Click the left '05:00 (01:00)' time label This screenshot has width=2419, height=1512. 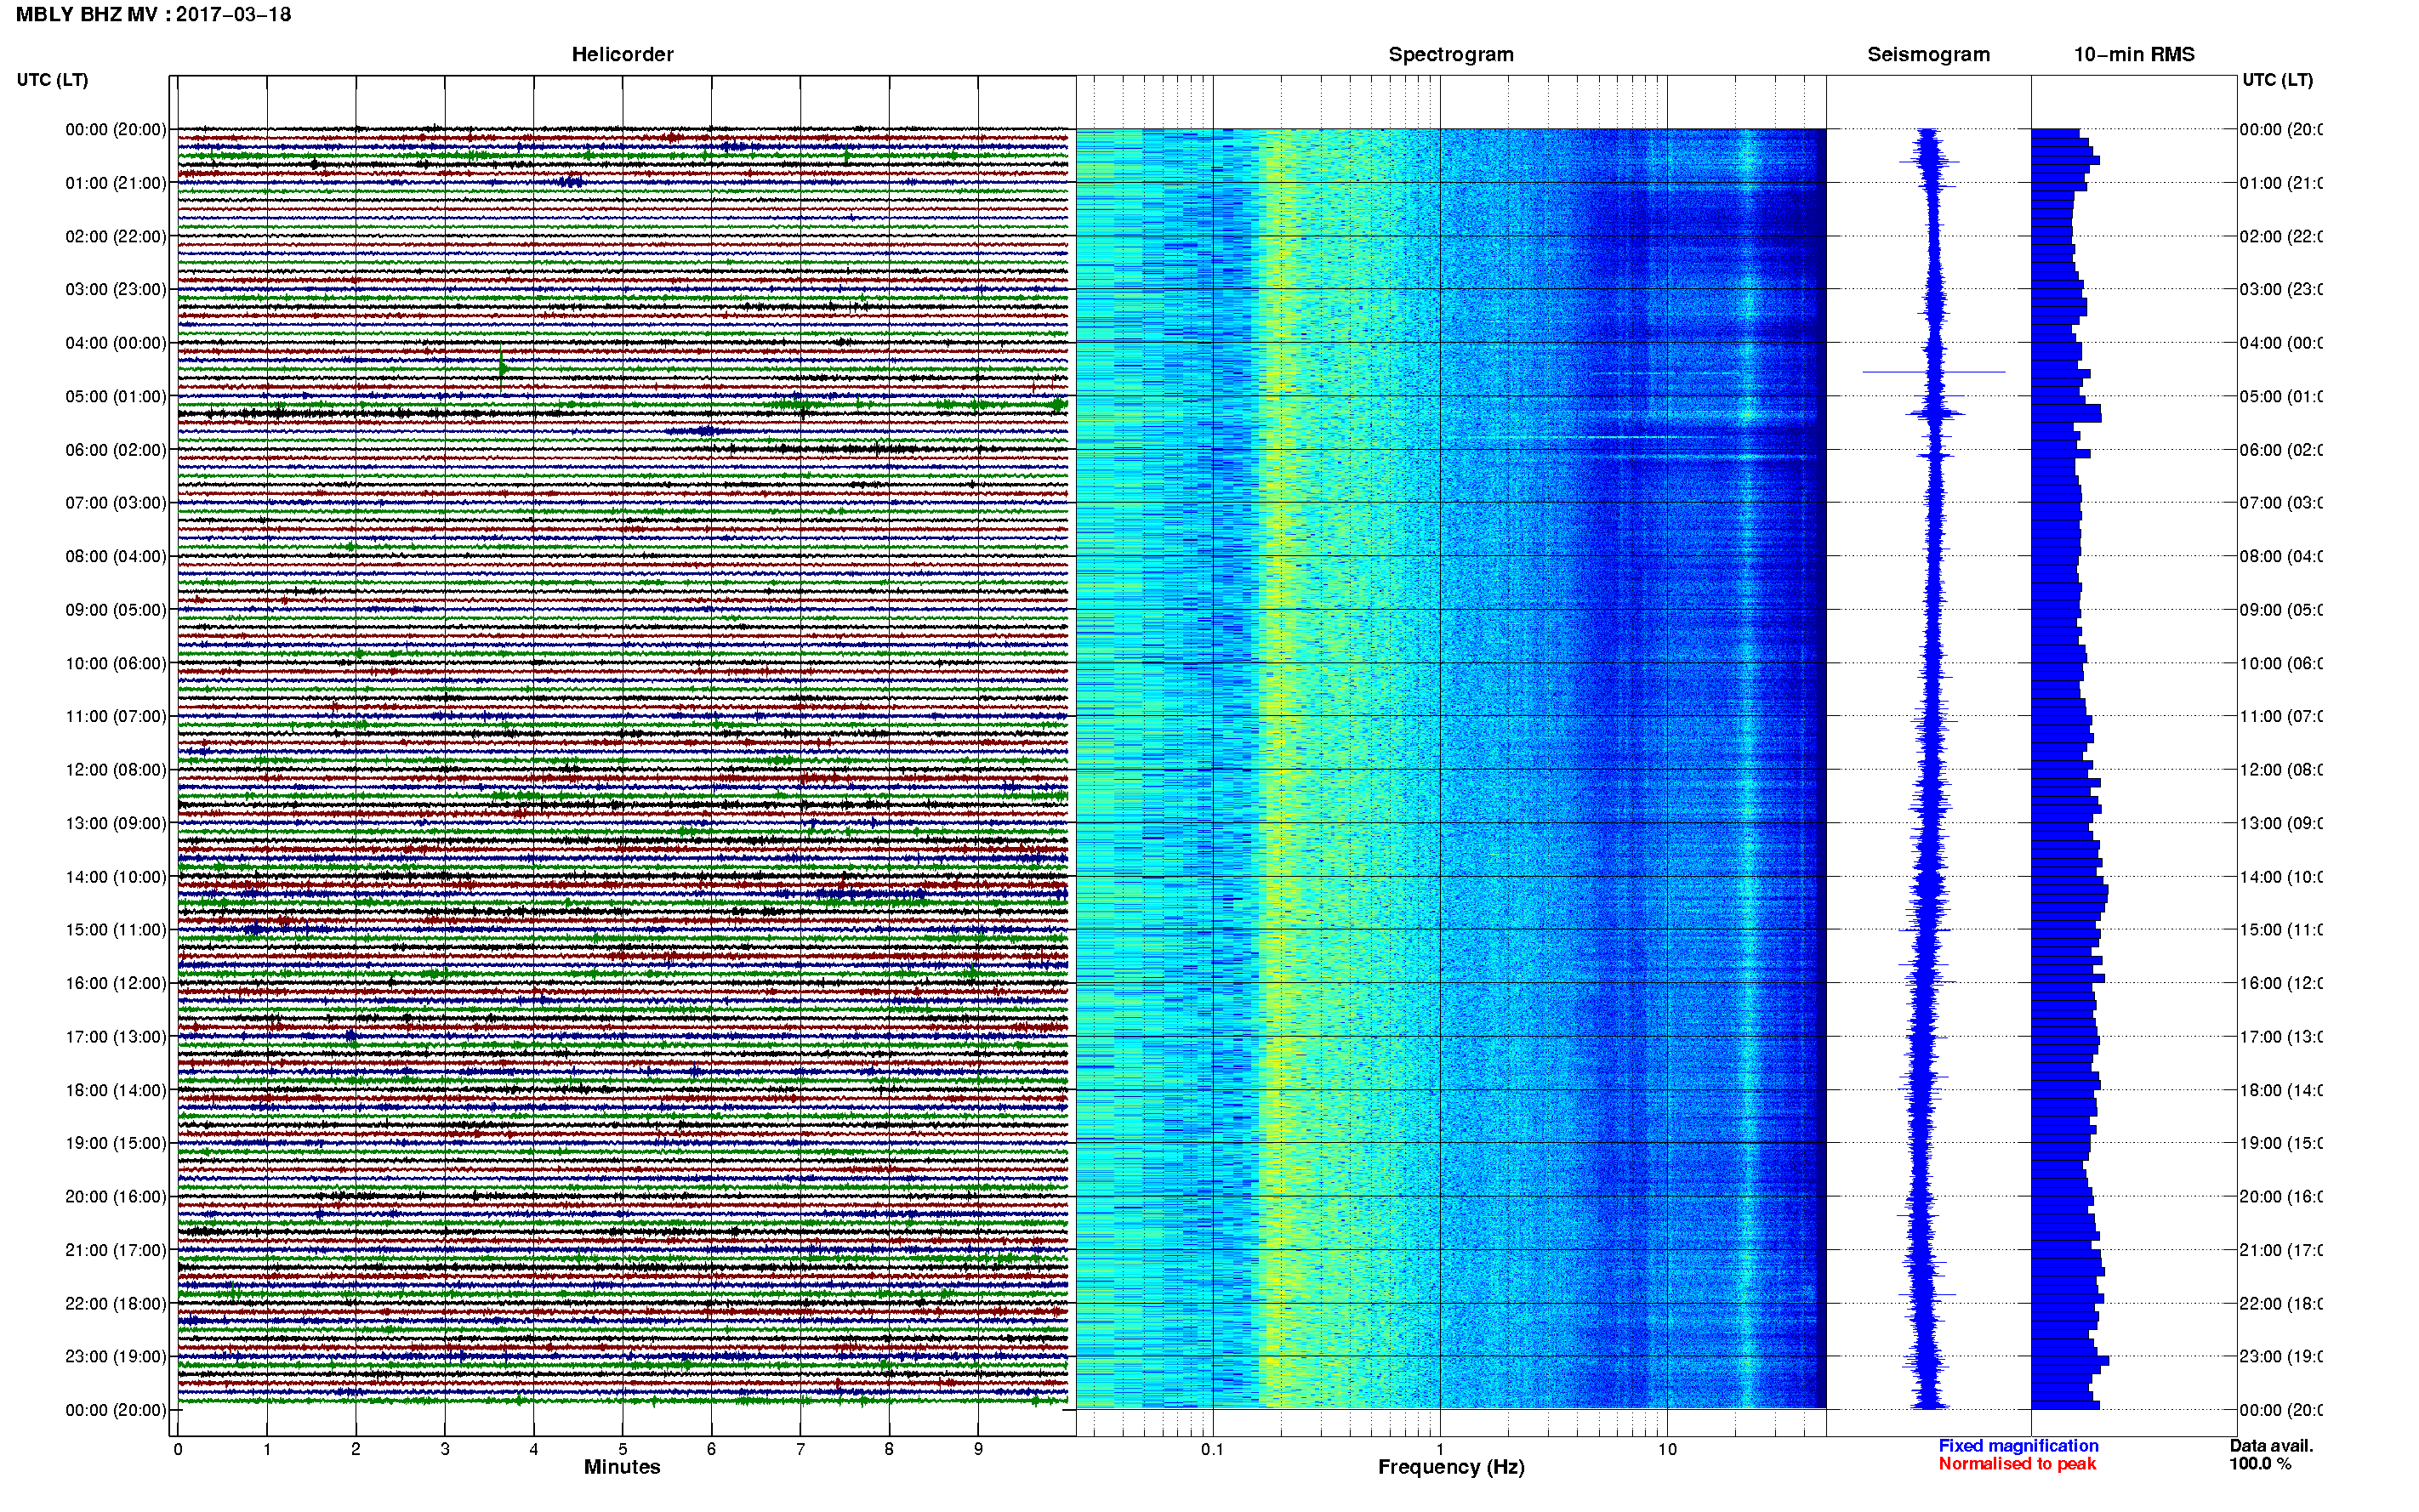[x=116, y=396]
